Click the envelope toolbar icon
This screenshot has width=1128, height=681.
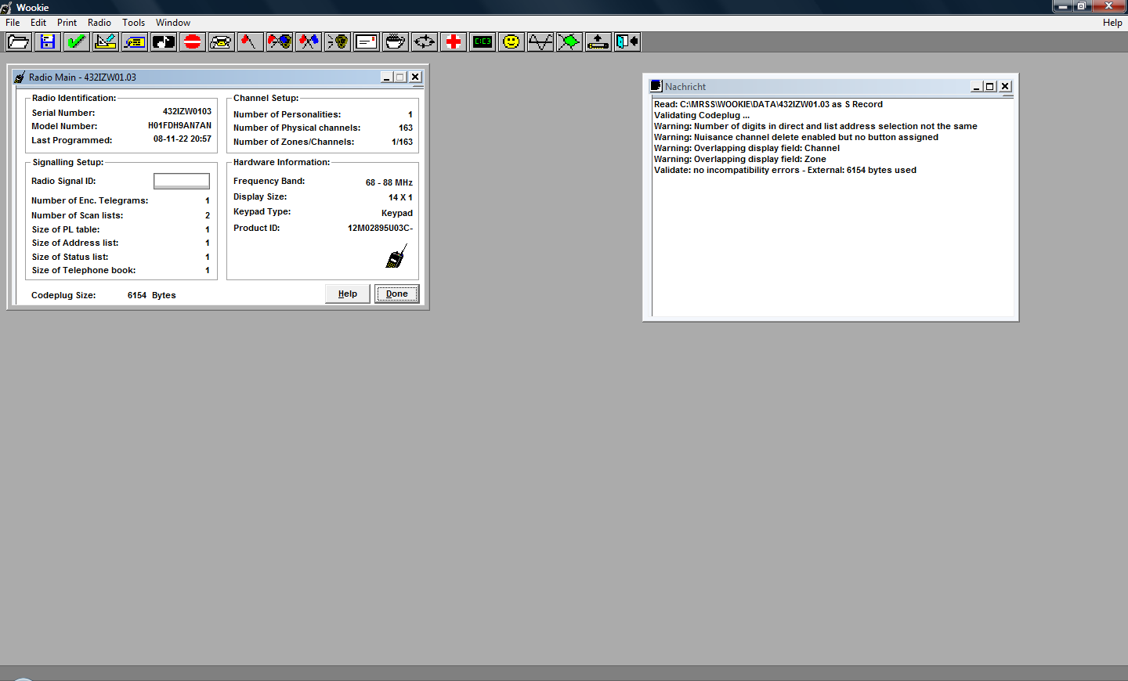[367, 41]
